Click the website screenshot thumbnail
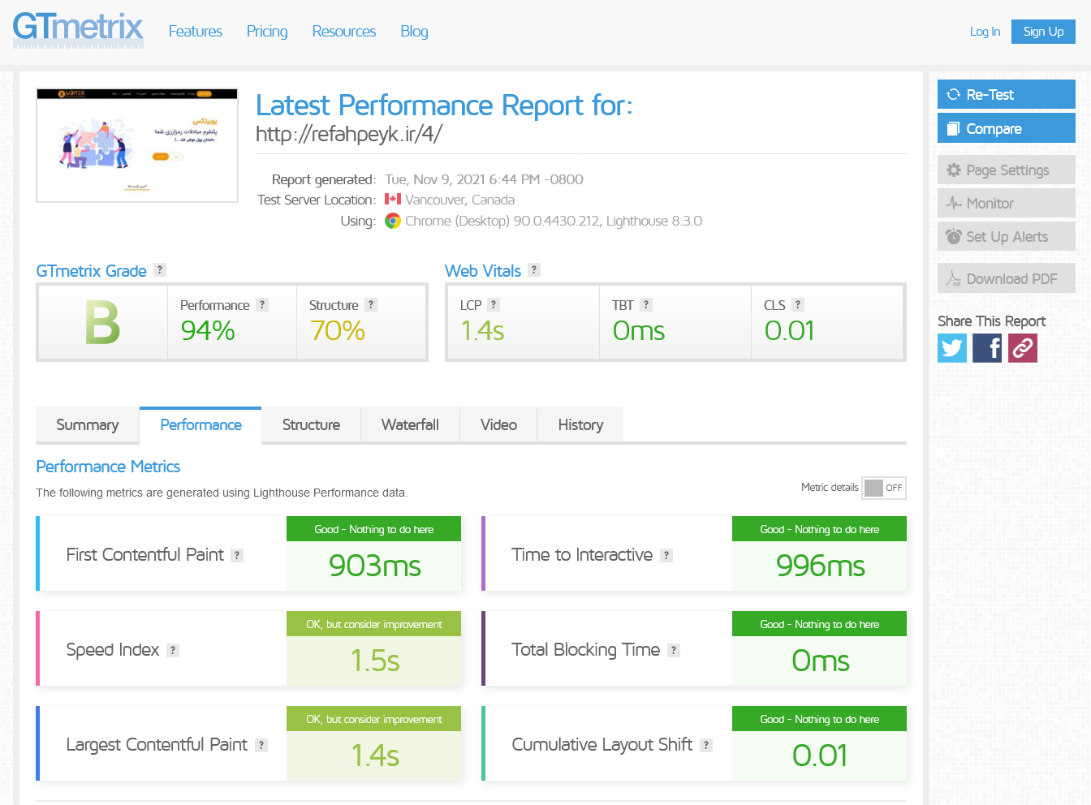The height and width of the screenshot is (805, 1091). 137,145
